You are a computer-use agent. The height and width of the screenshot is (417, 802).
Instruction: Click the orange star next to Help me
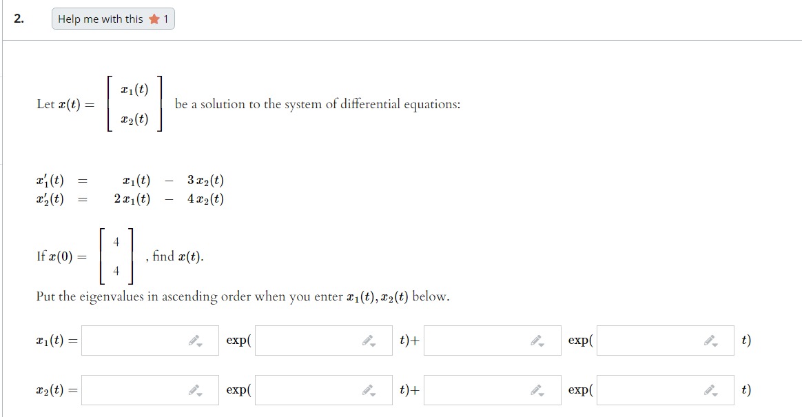coord(155,20)
